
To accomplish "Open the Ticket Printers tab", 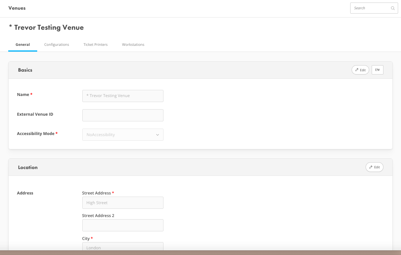I will 96,44.
